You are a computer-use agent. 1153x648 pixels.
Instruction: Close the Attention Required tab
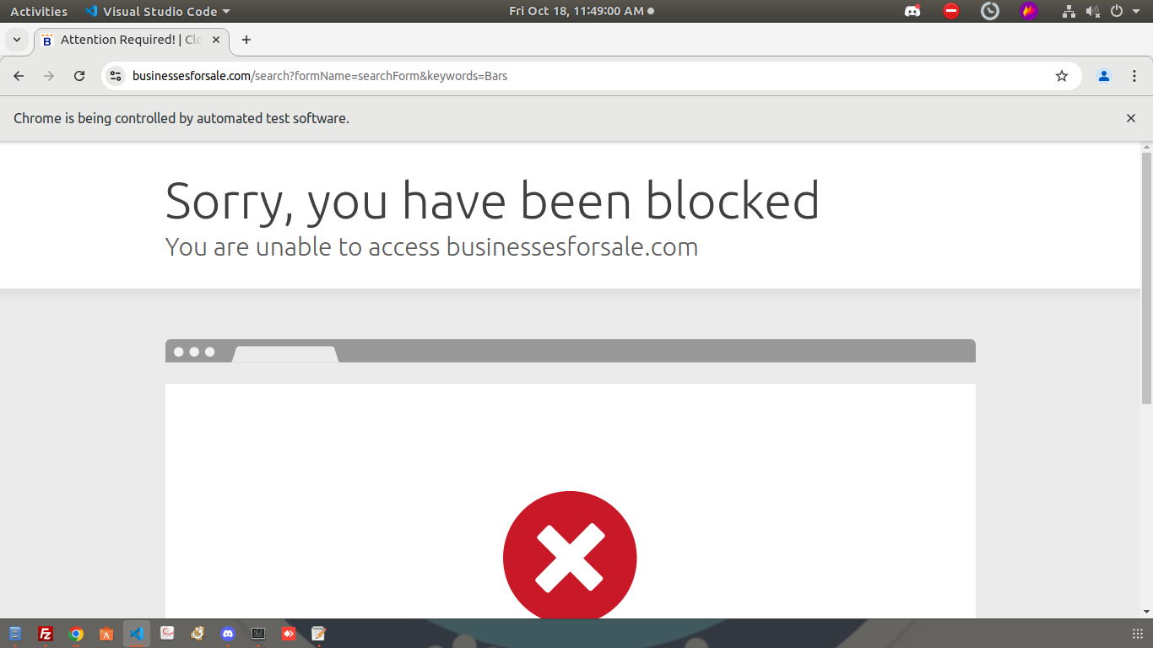pyautogui.click(x=216, y=40)
